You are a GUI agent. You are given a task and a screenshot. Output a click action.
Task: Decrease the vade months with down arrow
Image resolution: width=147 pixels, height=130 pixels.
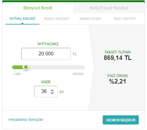52,93
